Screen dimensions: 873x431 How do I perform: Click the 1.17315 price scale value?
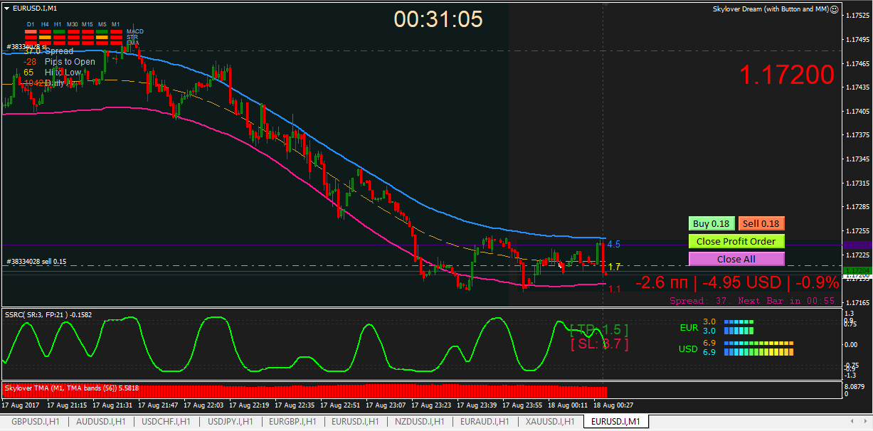coord(857,183)
